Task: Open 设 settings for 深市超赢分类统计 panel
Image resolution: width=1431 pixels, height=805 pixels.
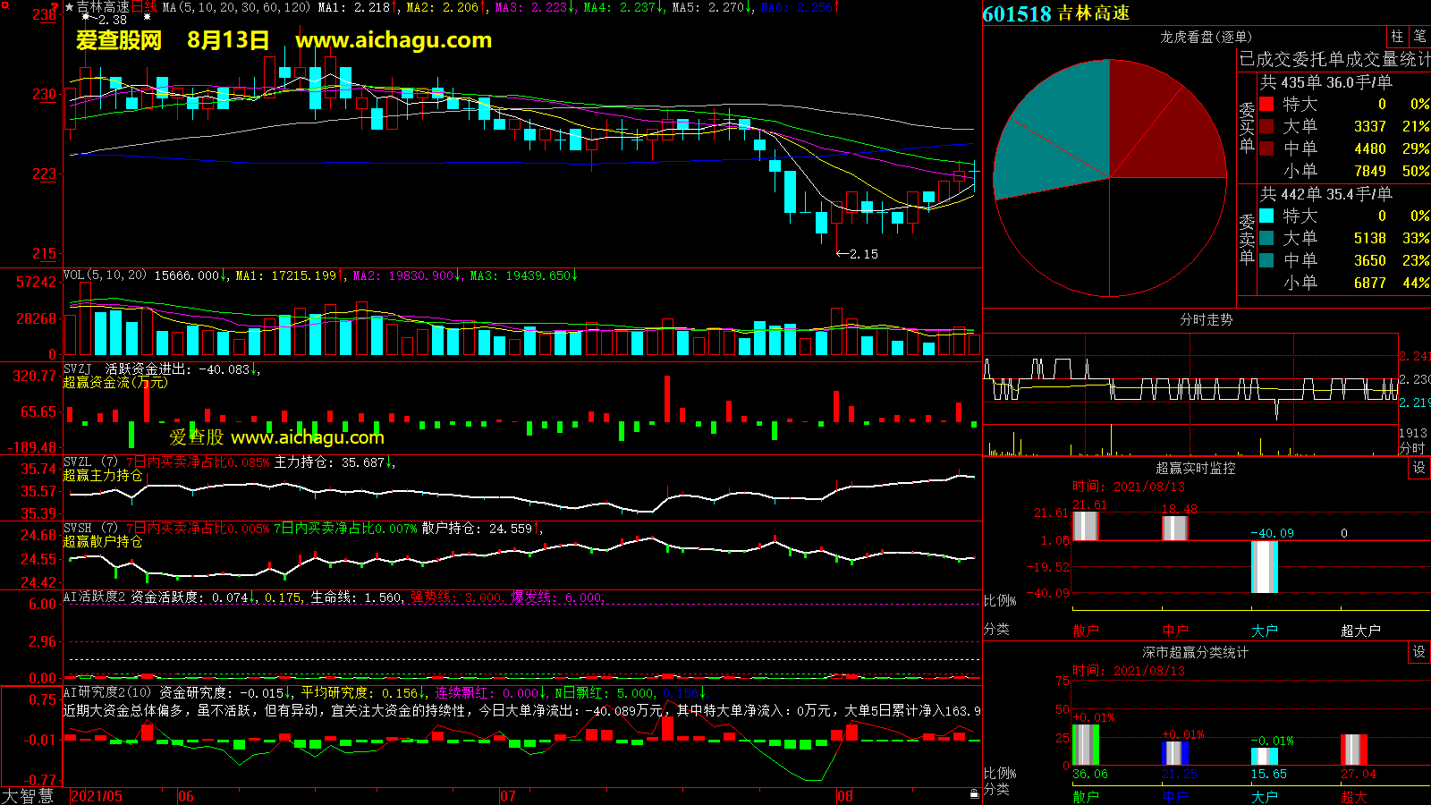Action: 1418,652
